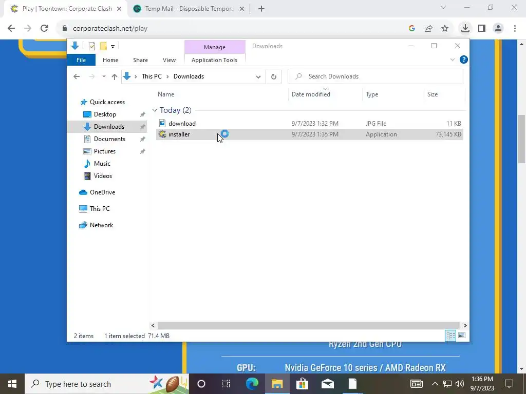Open the File menu in Explorer
Image resolution: width=526 pixels, height=394 pixels.
tap(81, 60)
